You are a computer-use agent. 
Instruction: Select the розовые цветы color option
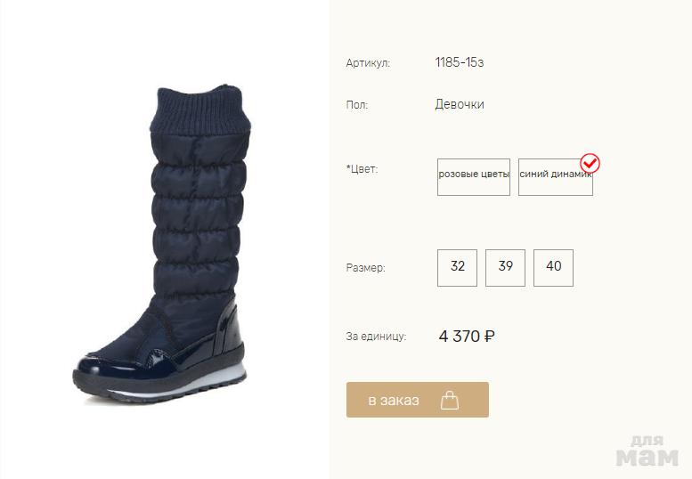pyautogui.click(x=474, y=177)
